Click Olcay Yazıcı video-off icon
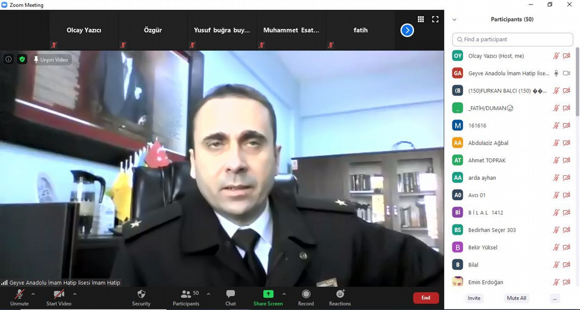 coord(566,56)
